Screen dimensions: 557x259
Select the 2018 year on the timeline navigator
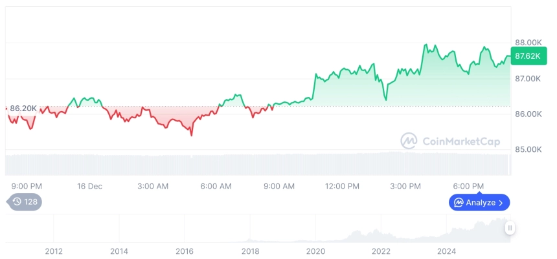250,251
